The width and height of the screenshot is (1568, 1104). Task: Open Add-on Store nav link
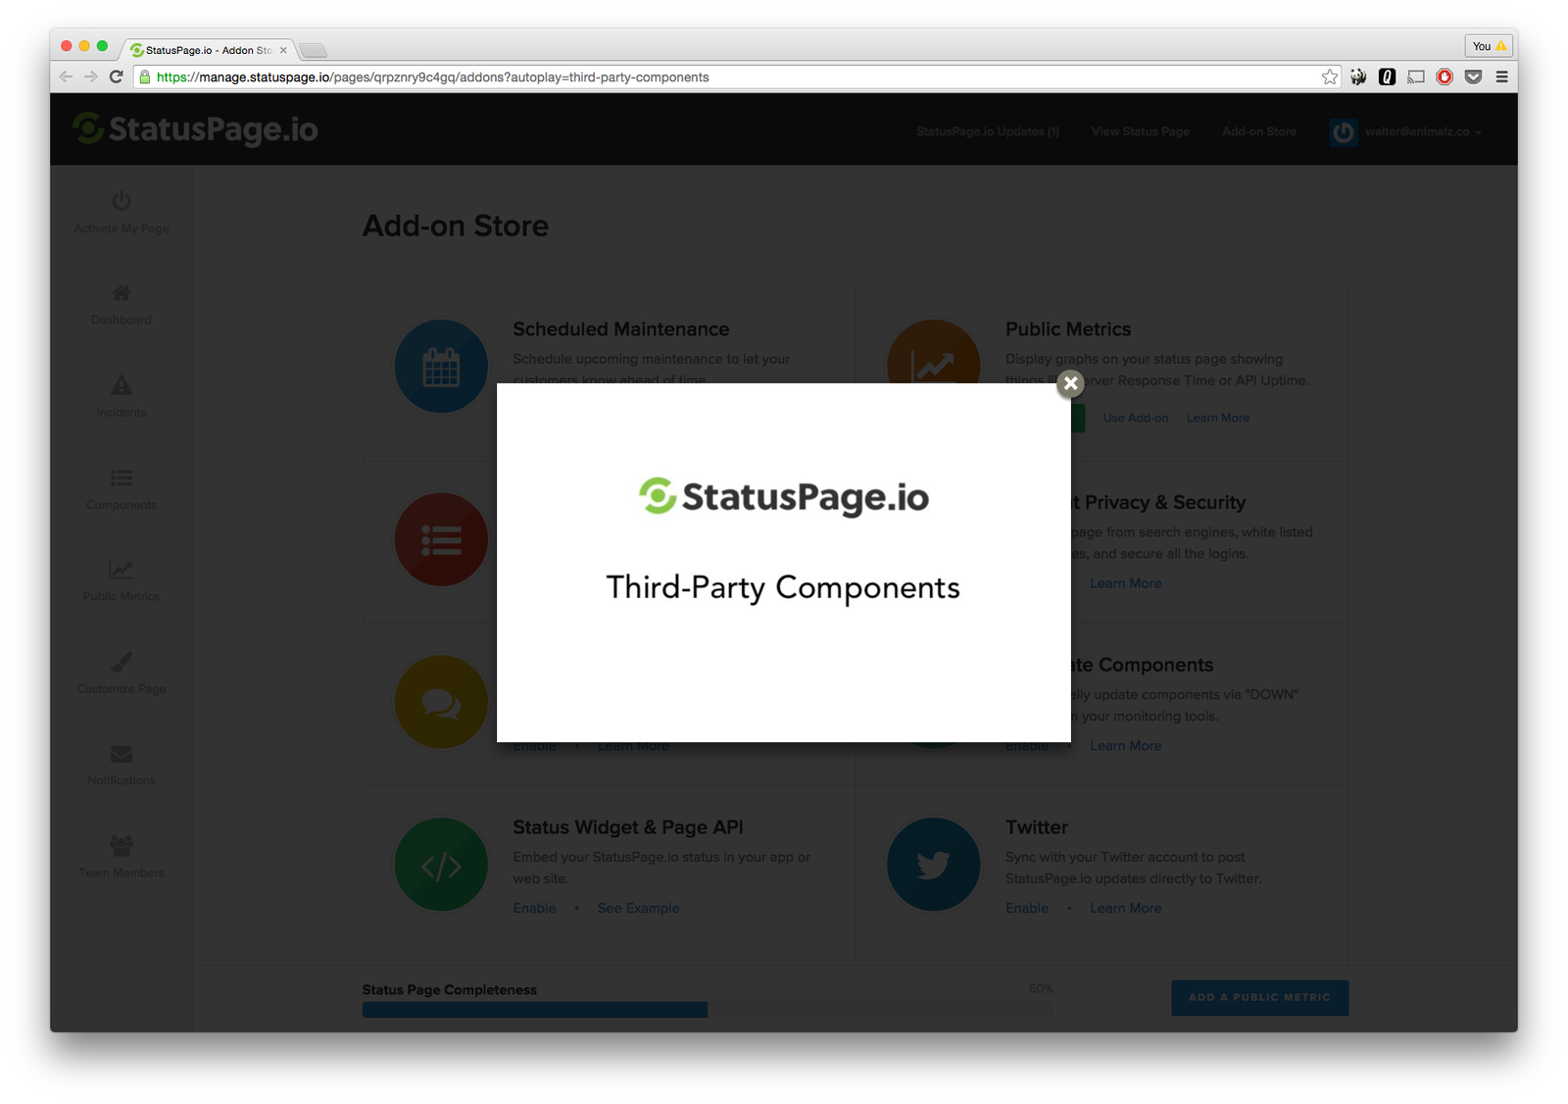coord(1259,131)
